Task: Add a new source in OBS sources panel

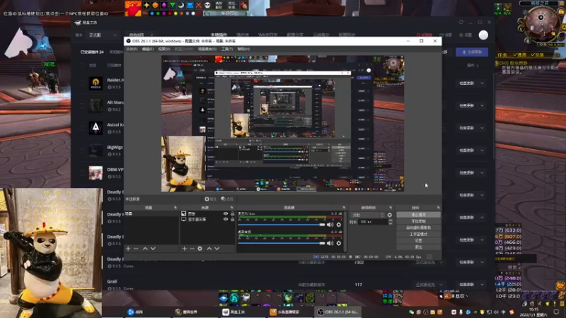Action: coord(185,249)
